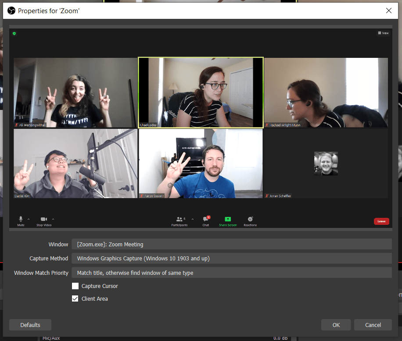Image resolution: width=402 pixels, height=341 pixels.
Task: Click the green Share Screen icon
Action: pos(228,219)
